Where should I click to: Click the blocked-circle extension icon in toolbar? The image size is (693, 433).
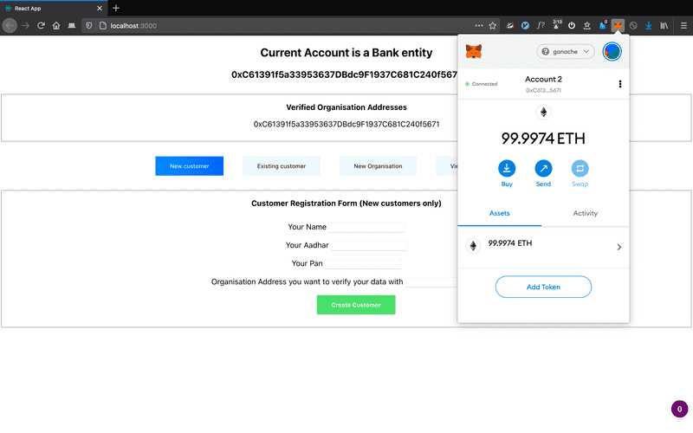[x=633, y=26]
